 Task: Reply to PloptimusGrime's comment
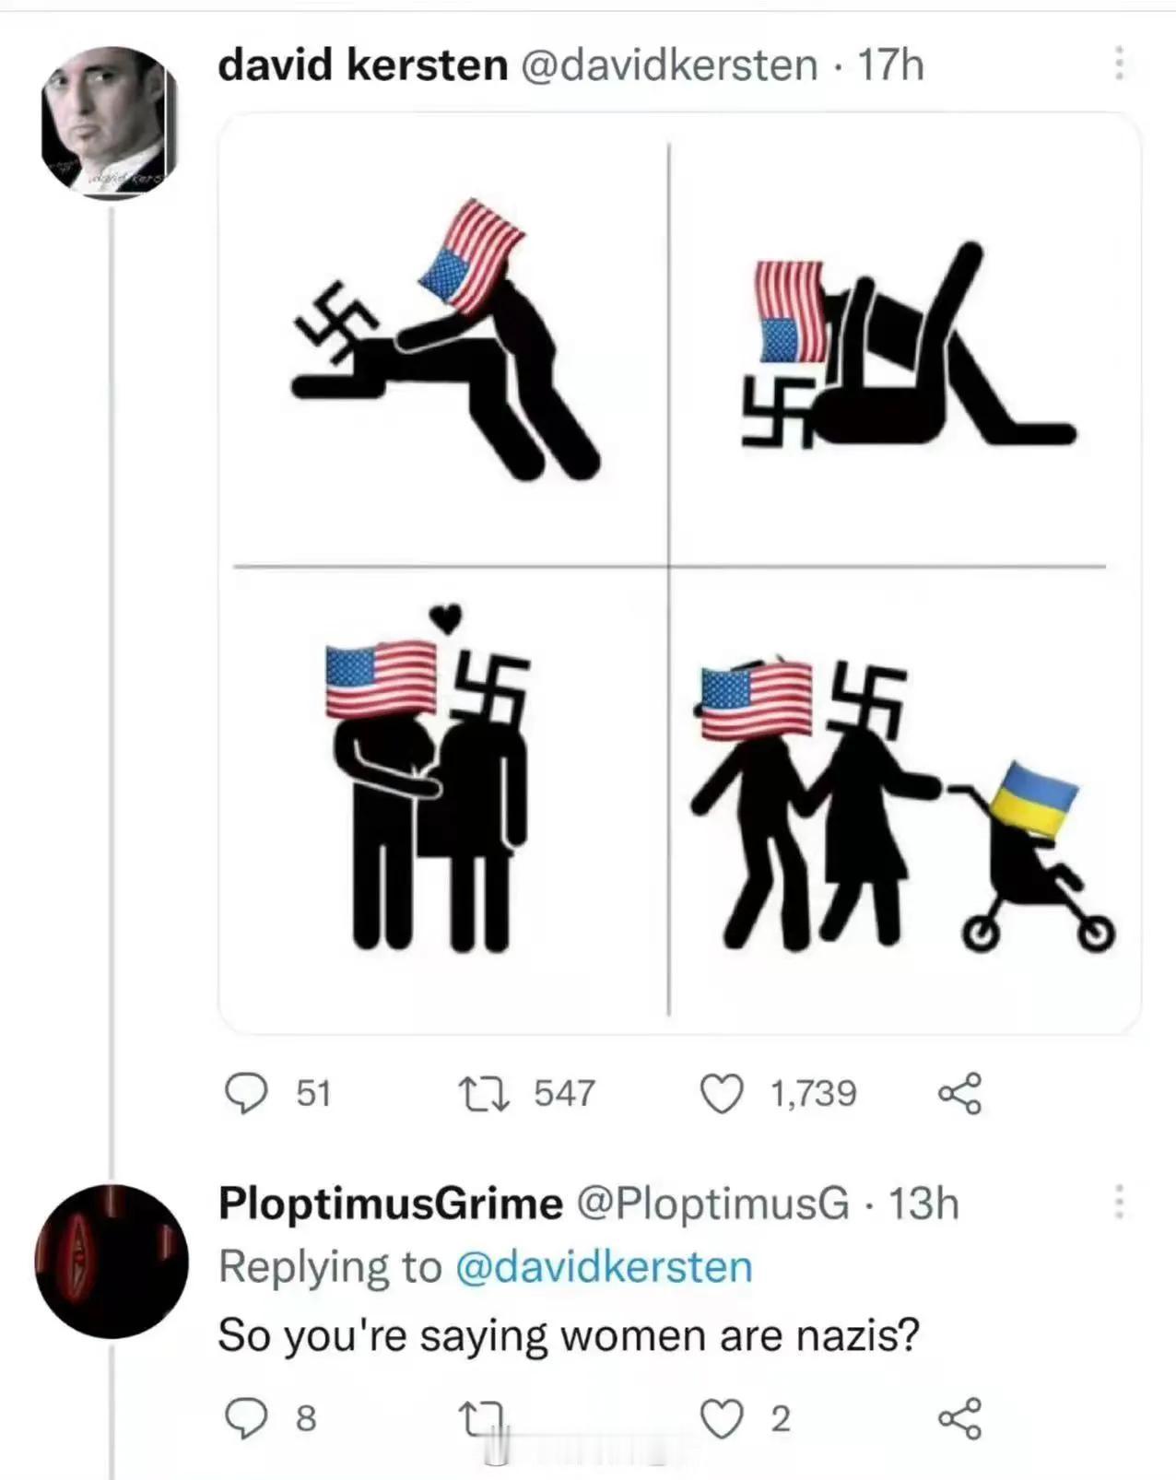247,1421
